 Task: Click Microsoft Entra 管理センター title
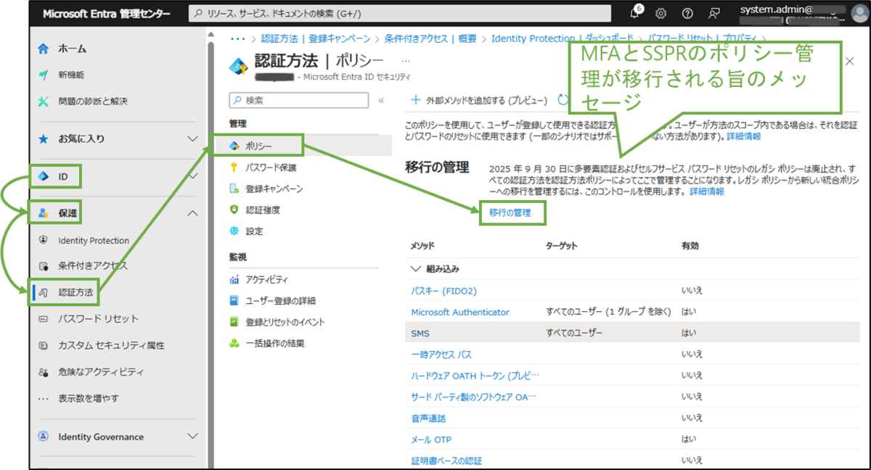tap(107, 14)
